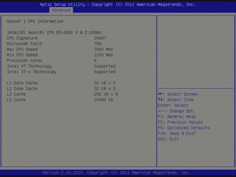
Task: Select the Max CPU Speed entry
Action: coord(22,49)
